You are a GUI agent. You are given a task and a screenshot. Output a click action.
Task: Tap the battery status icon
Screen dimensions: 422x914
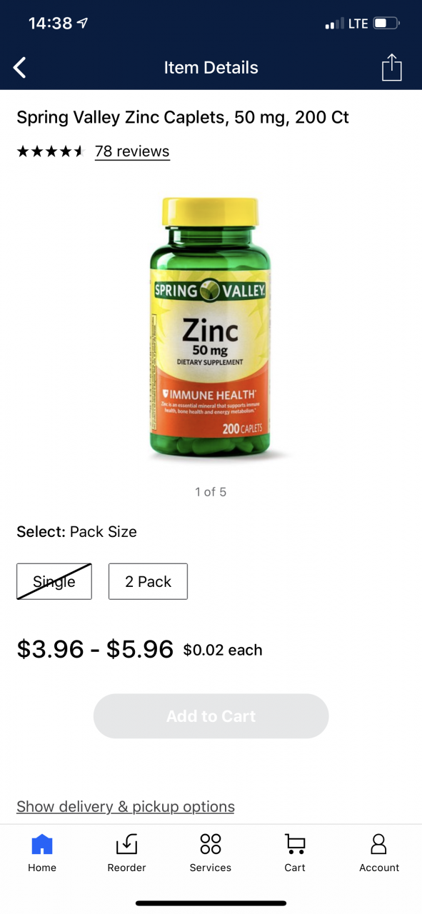[x=386, y=24]
